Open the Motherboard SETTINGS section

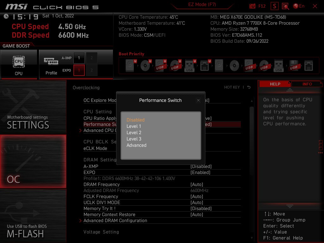33,107
